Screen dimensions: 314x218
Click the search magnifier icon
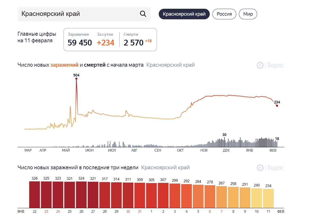[x=143, y=14]
